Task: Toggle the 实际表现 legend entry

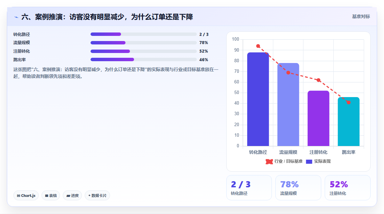Action: pyautogui.click(x=319, y=161)
